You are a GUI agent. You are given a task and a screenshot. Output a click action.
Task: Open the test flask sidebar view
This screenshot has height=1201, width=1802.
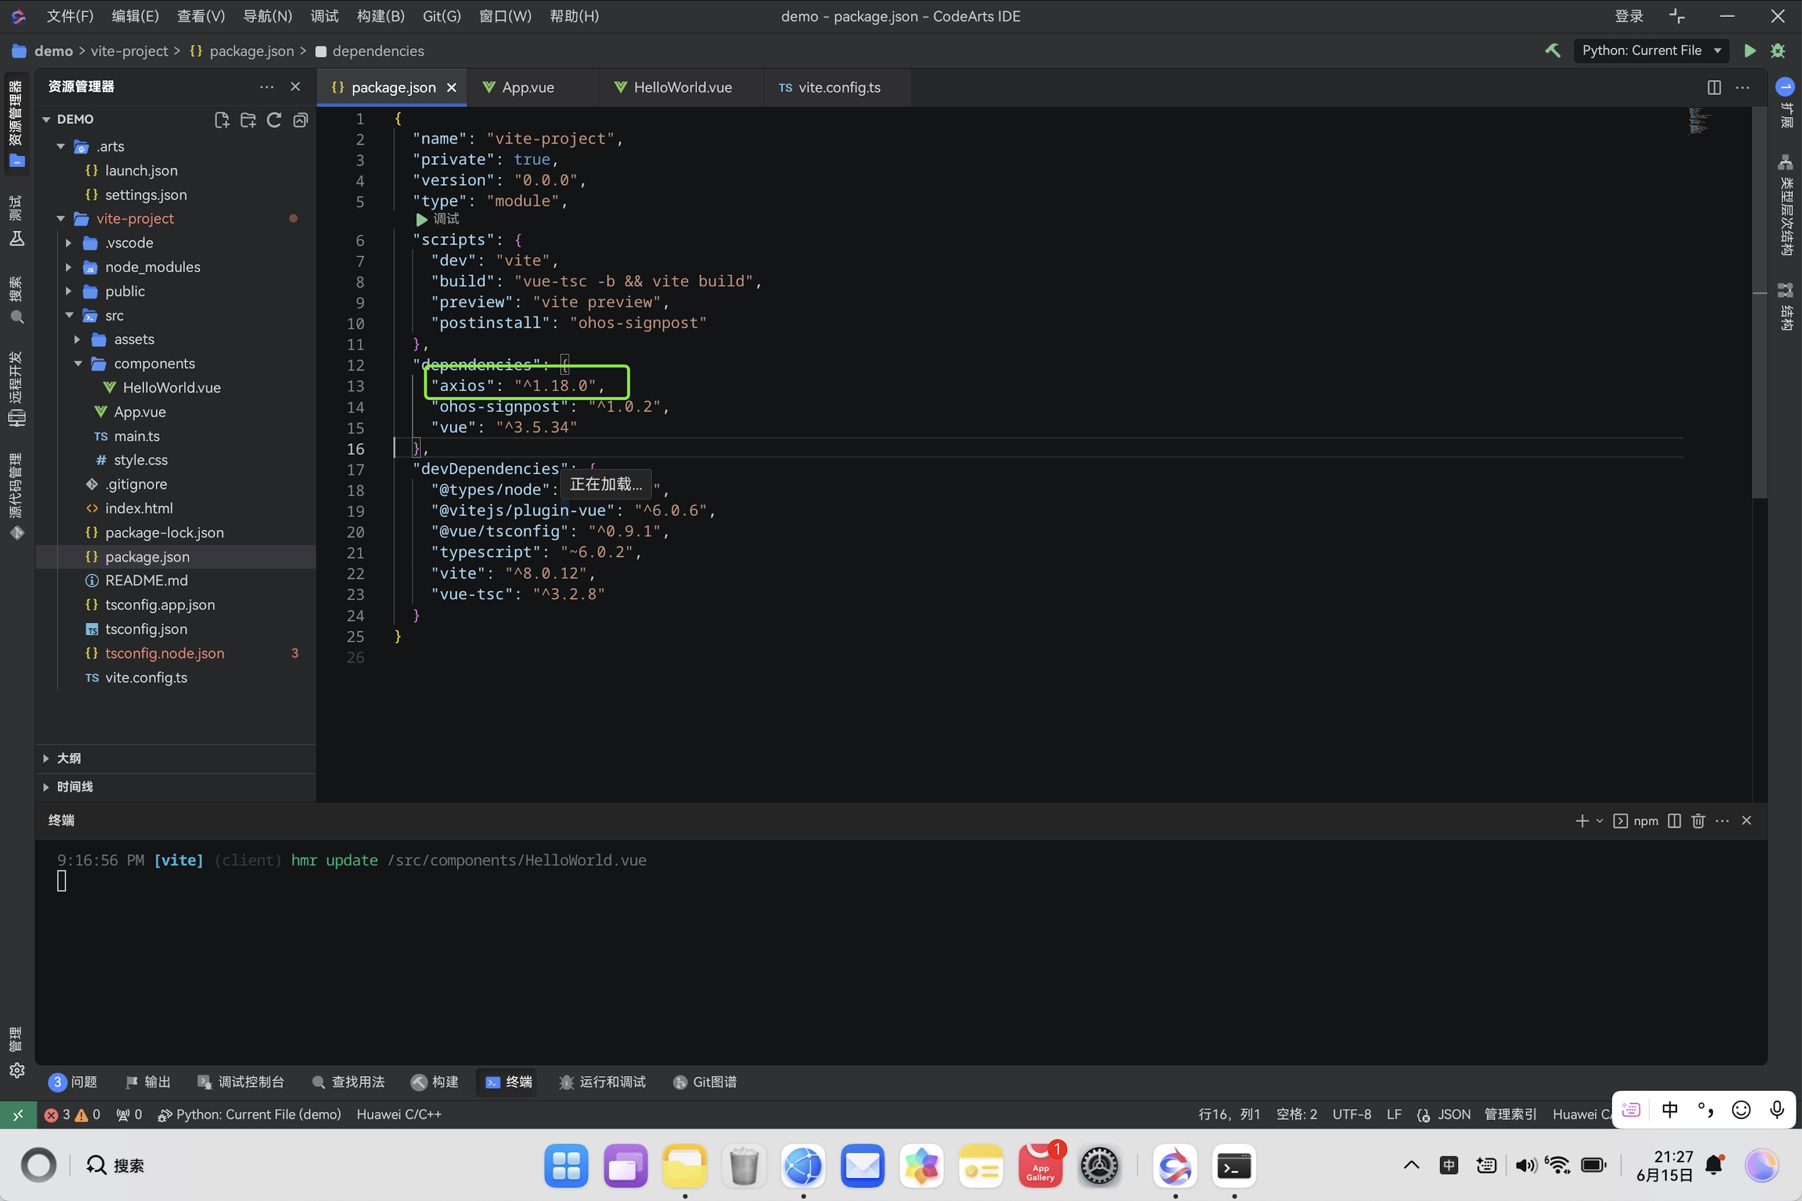click(17, 220)
